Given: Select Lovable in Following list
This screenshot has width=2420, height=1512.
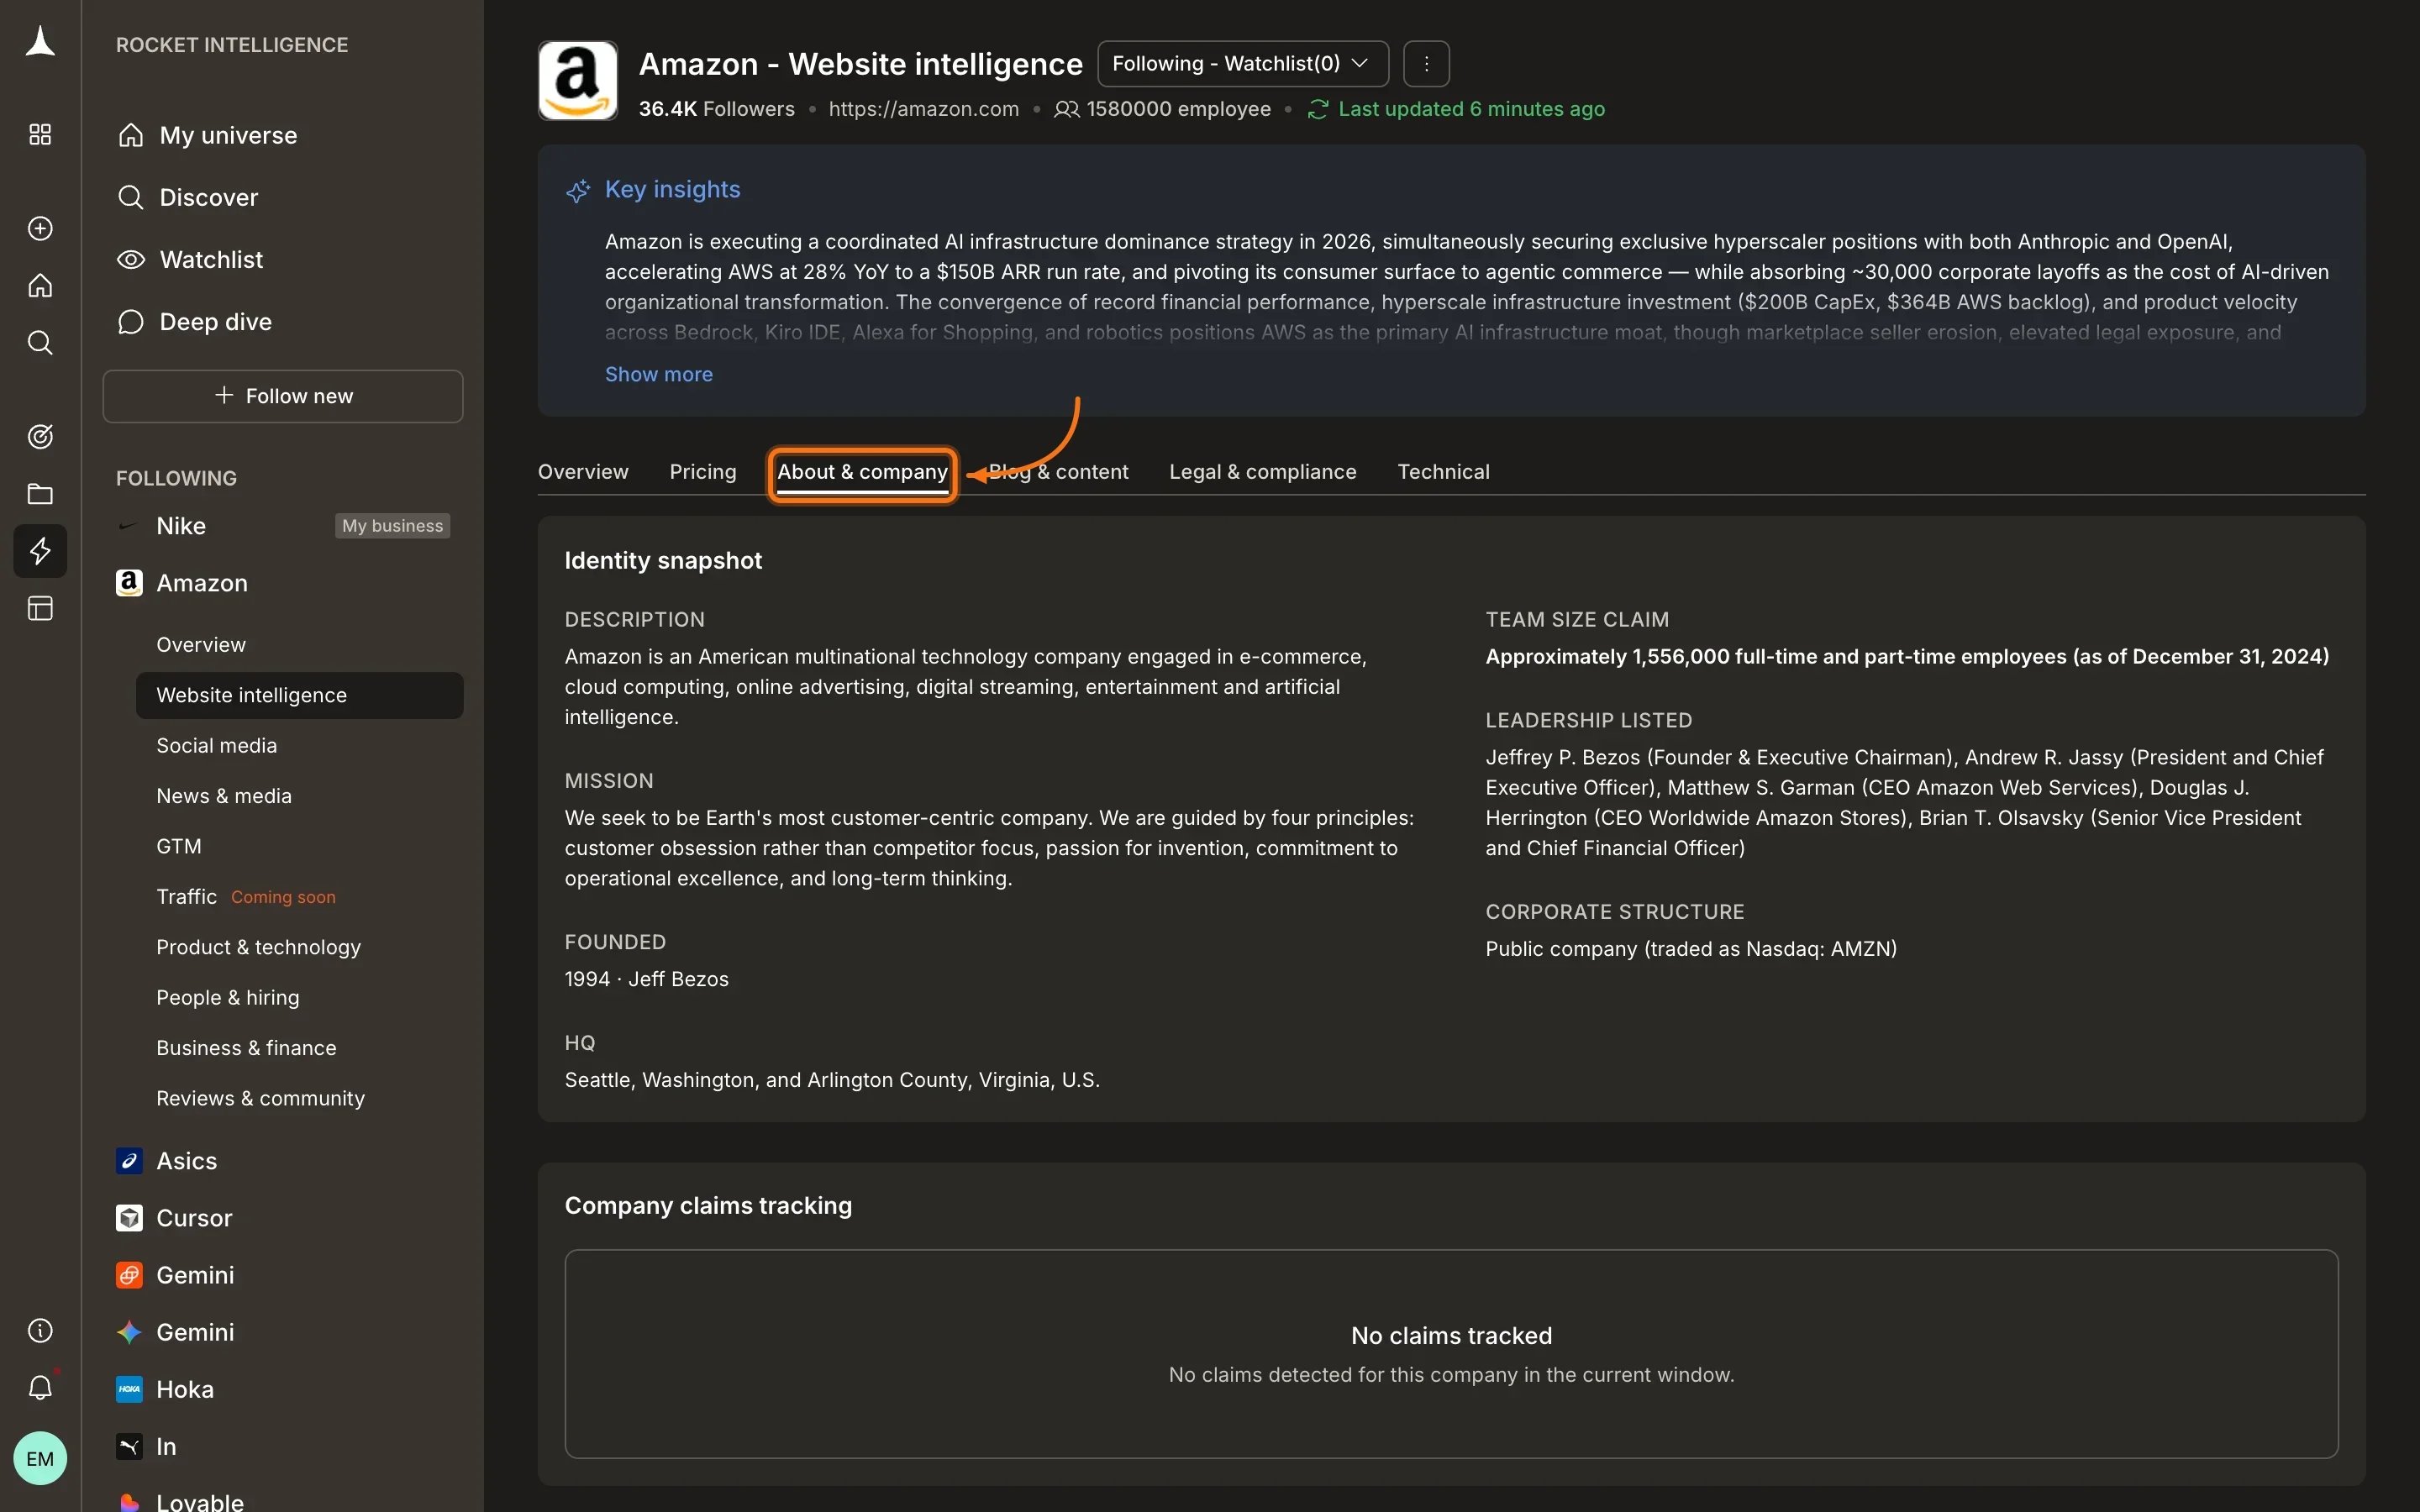Looking at the screenshot, I should pos(200,1501).
